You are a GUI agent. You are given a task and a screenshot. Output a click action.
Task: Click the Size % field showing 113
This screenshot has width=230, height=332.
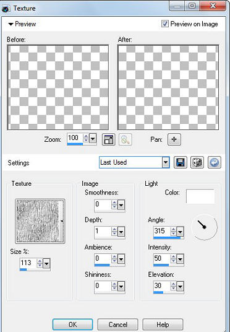(28, 263)
